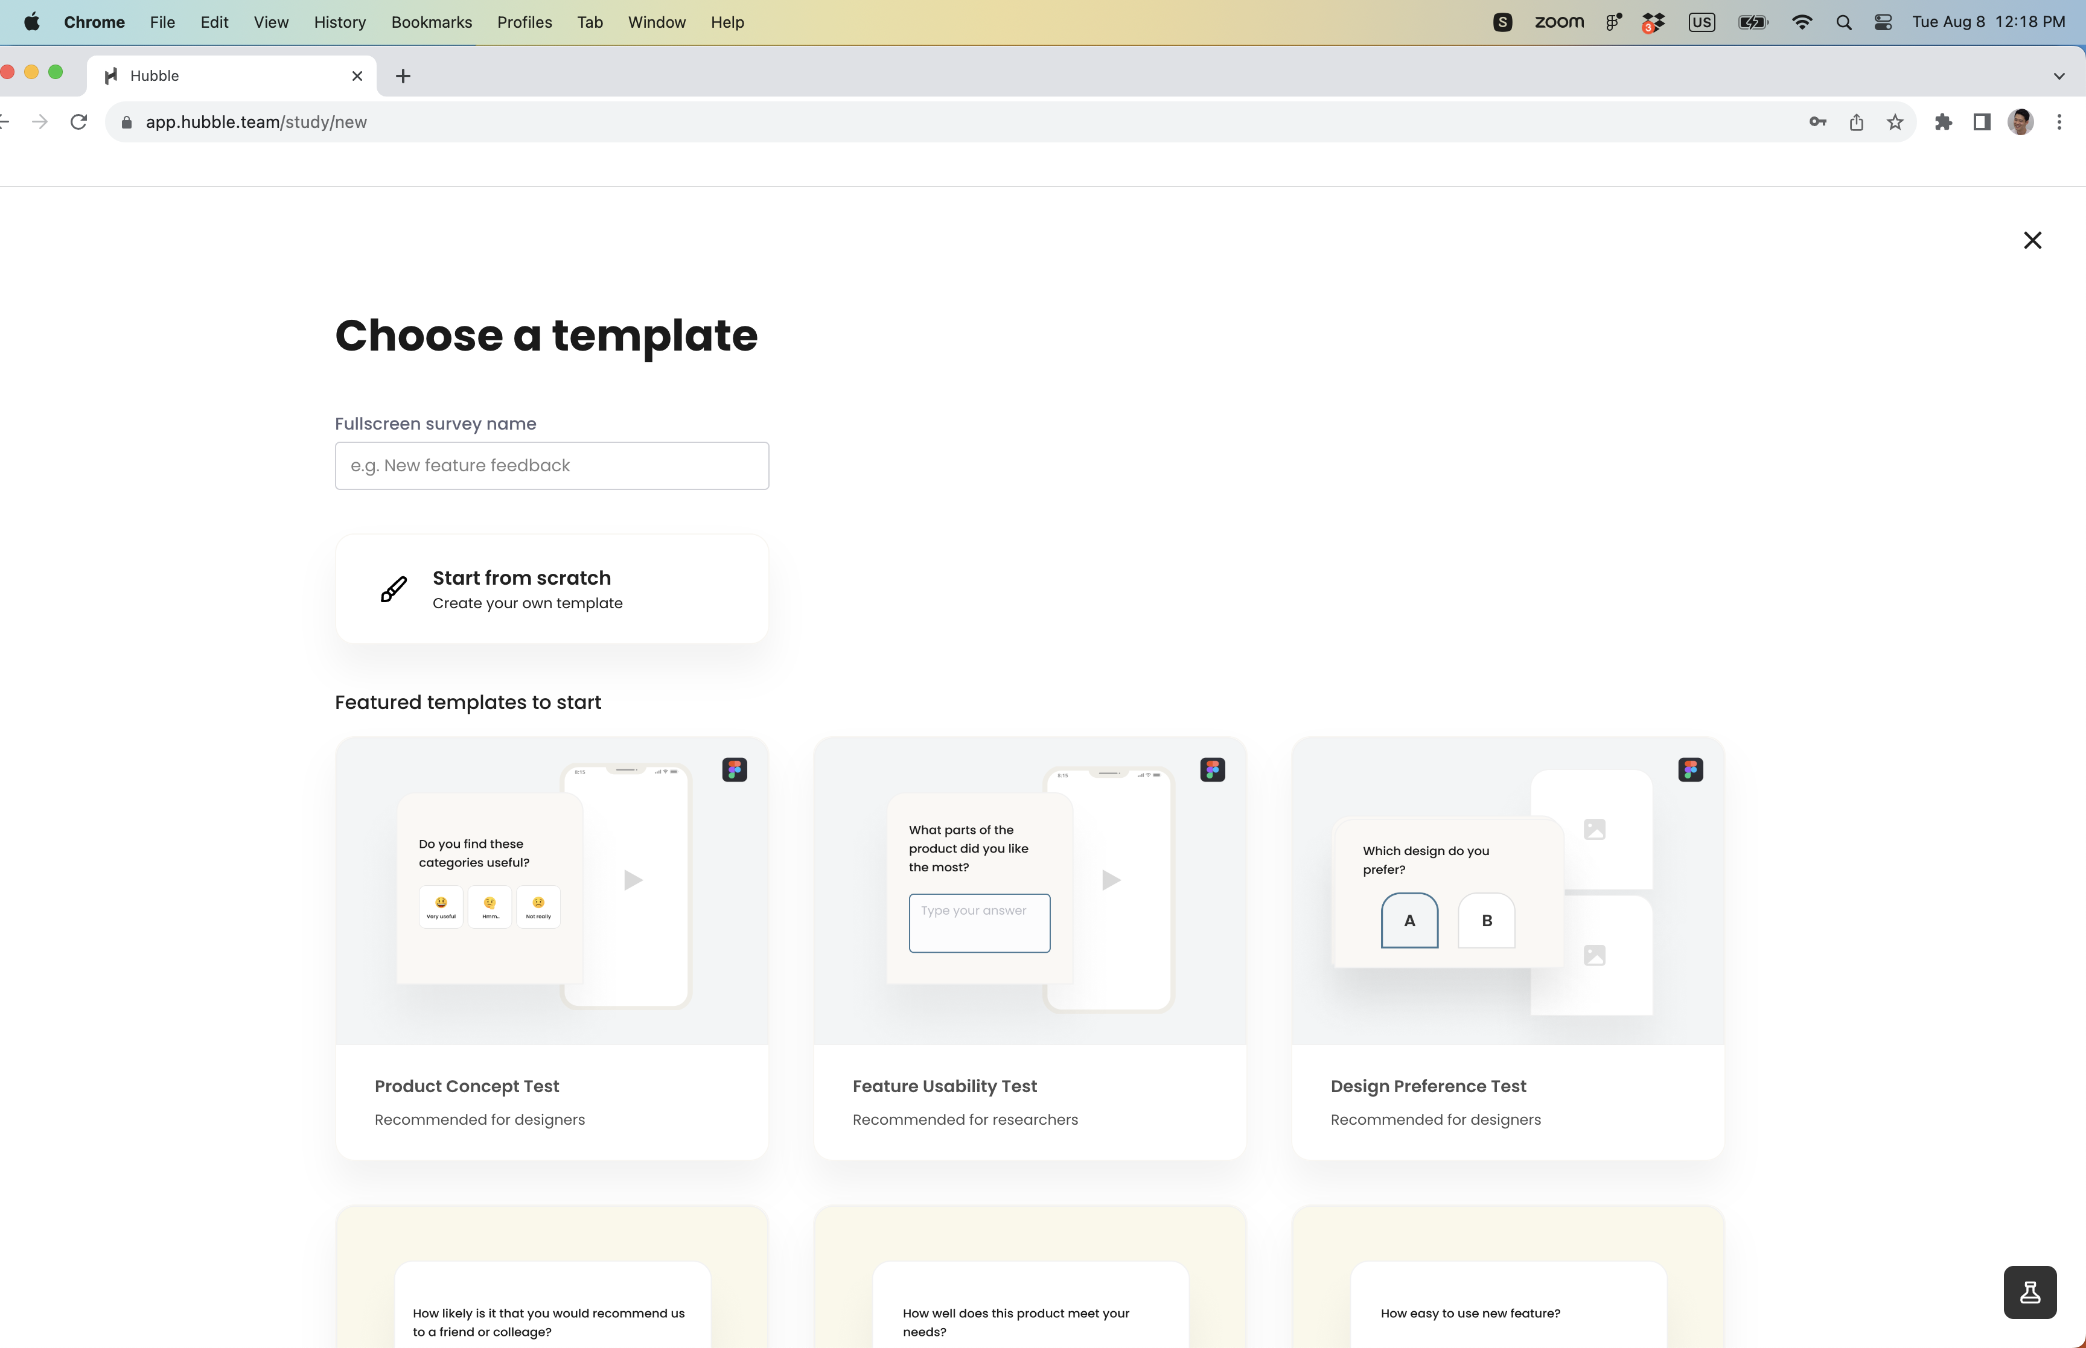Bookmark page with the star icon
The width and height of the screenshot is (2086, 1348).
(1895, 122)
